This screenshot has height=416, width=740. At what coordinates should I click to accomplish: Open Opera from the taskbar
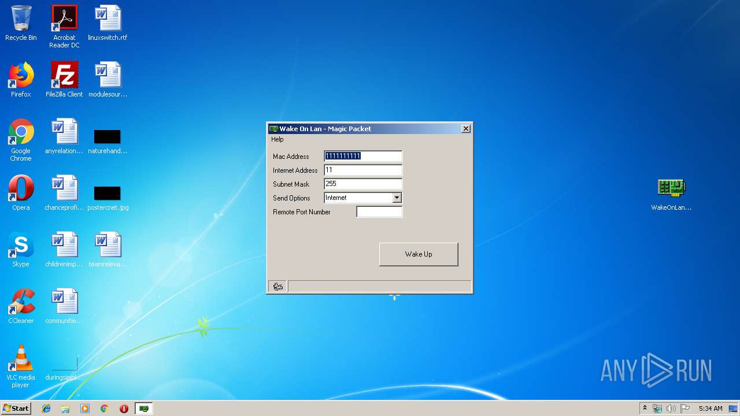124,408
